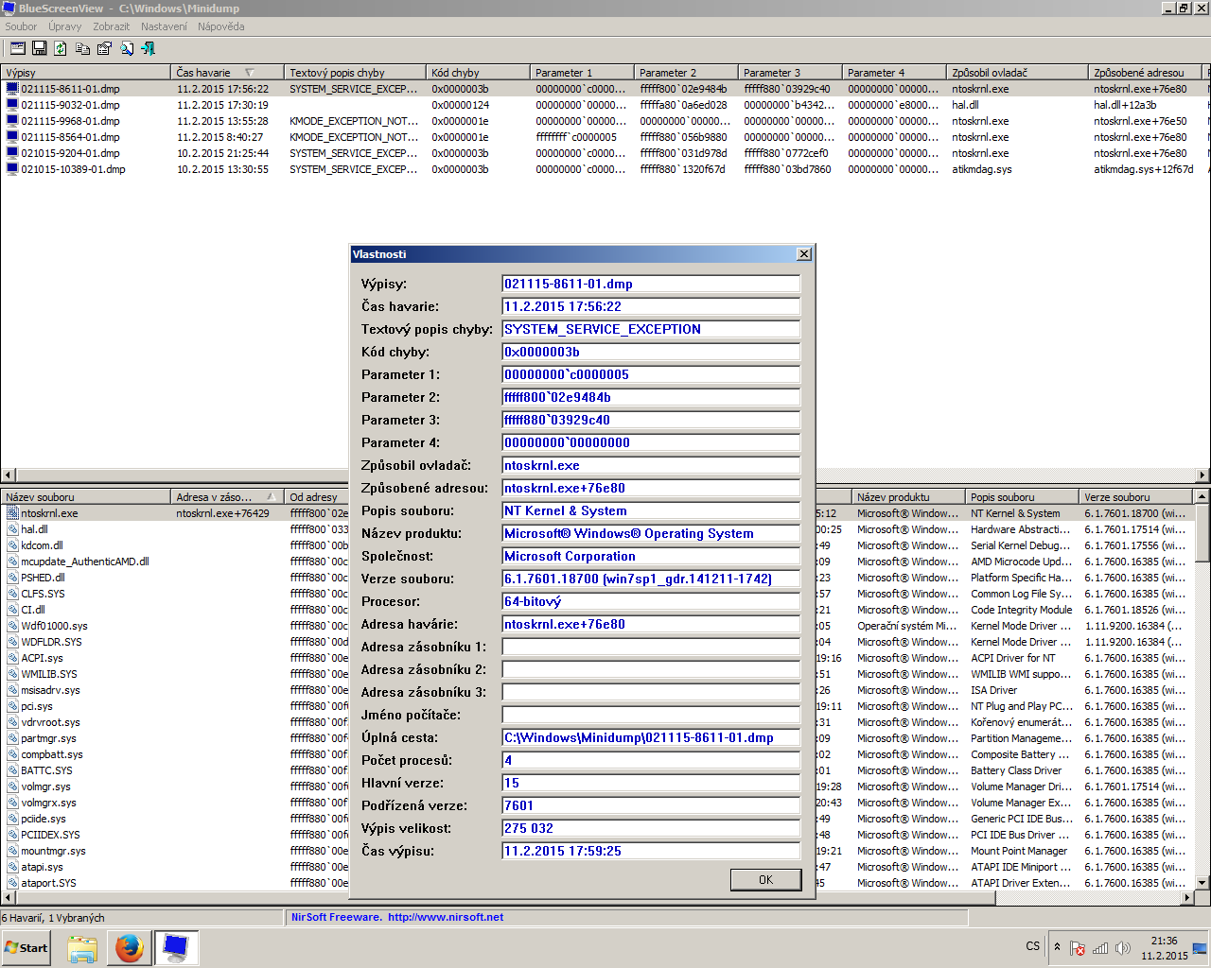Click the file icon beside pci.sys

pyautogui.click(x=12, y=706)
